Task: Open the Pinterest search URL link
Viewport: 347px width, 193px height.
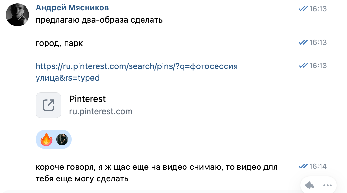Action: click(x=136, y=72)
